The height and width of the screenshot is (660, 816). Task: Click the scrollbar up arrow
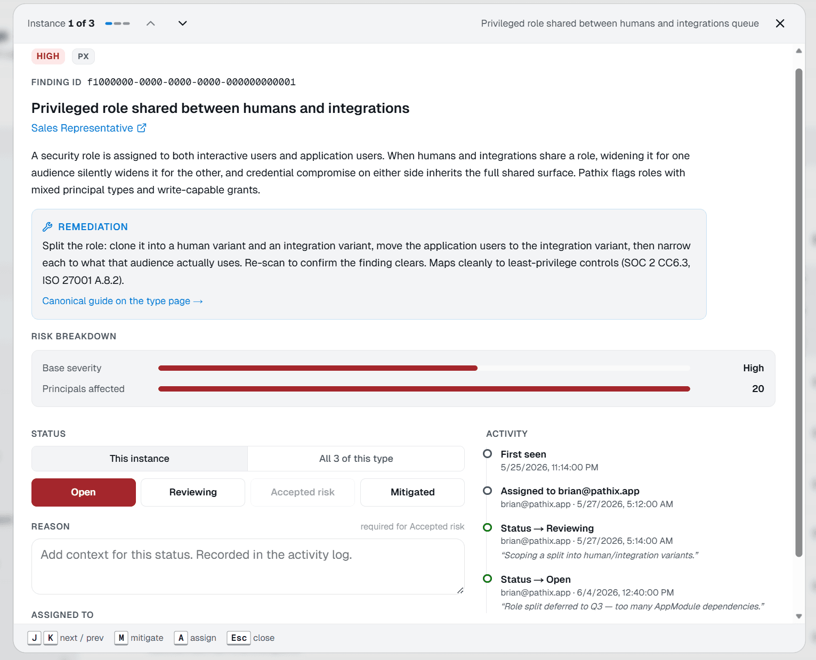798,51
